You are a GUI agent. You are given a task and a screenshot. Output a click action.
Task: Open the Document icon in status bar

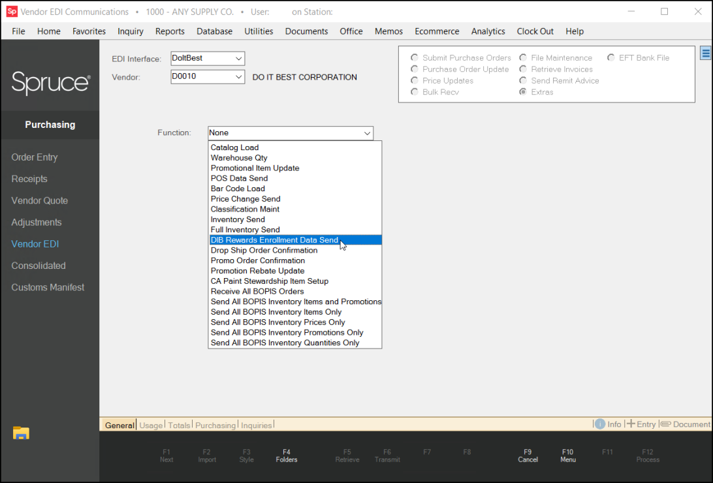point(665,424)
